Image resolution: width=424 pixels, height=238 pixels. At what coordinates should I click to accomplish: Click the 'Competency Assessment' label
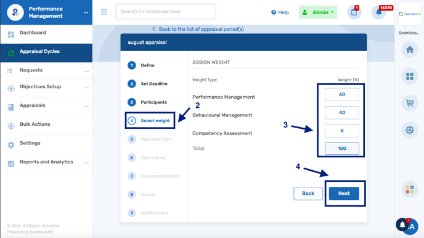tap(222, 133)
